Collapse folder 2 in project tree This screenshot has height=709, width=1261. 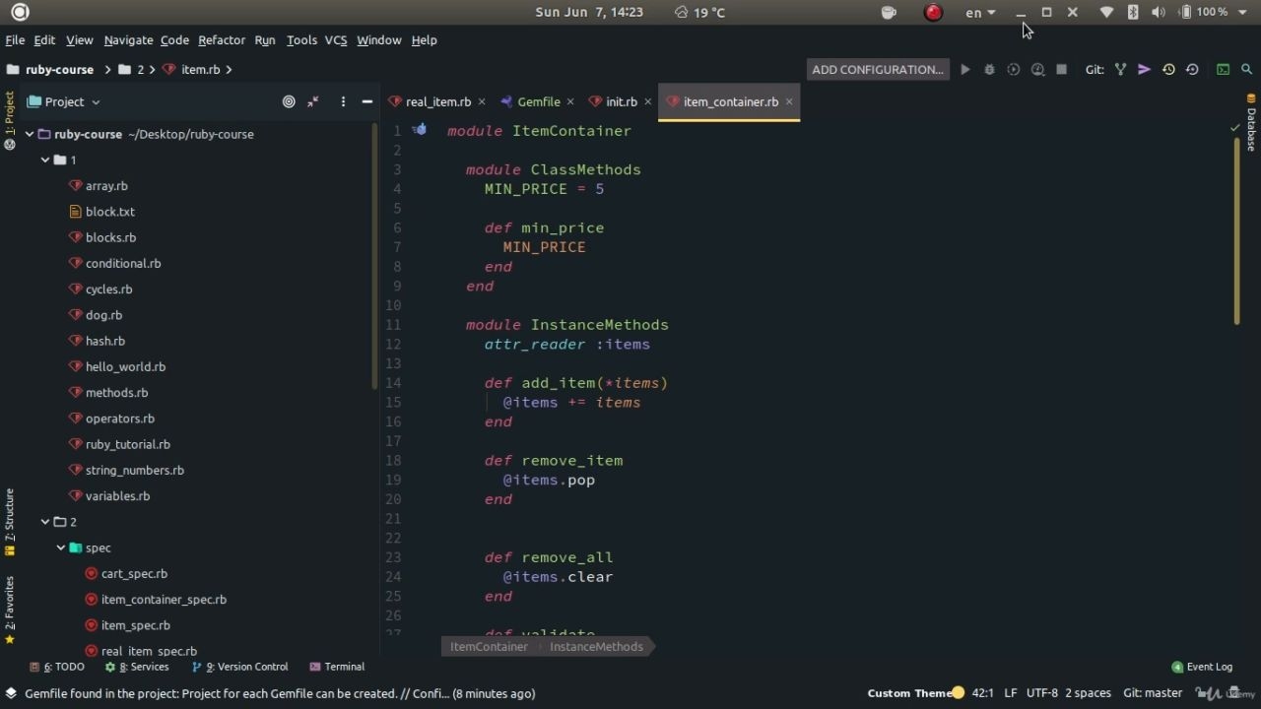[45, 522]
